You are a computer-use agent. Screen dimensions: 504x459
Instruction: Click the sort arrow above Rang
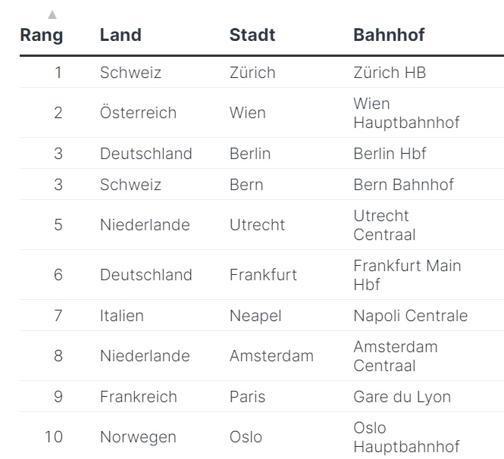coord(52,15)
